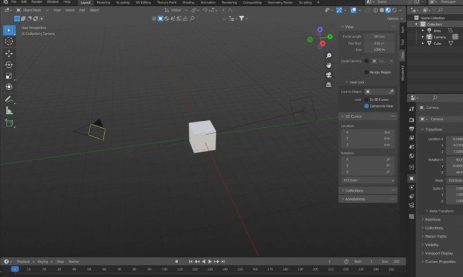Expand the Collections panel in sidebar
463x277 pixels.
point(368,191)
